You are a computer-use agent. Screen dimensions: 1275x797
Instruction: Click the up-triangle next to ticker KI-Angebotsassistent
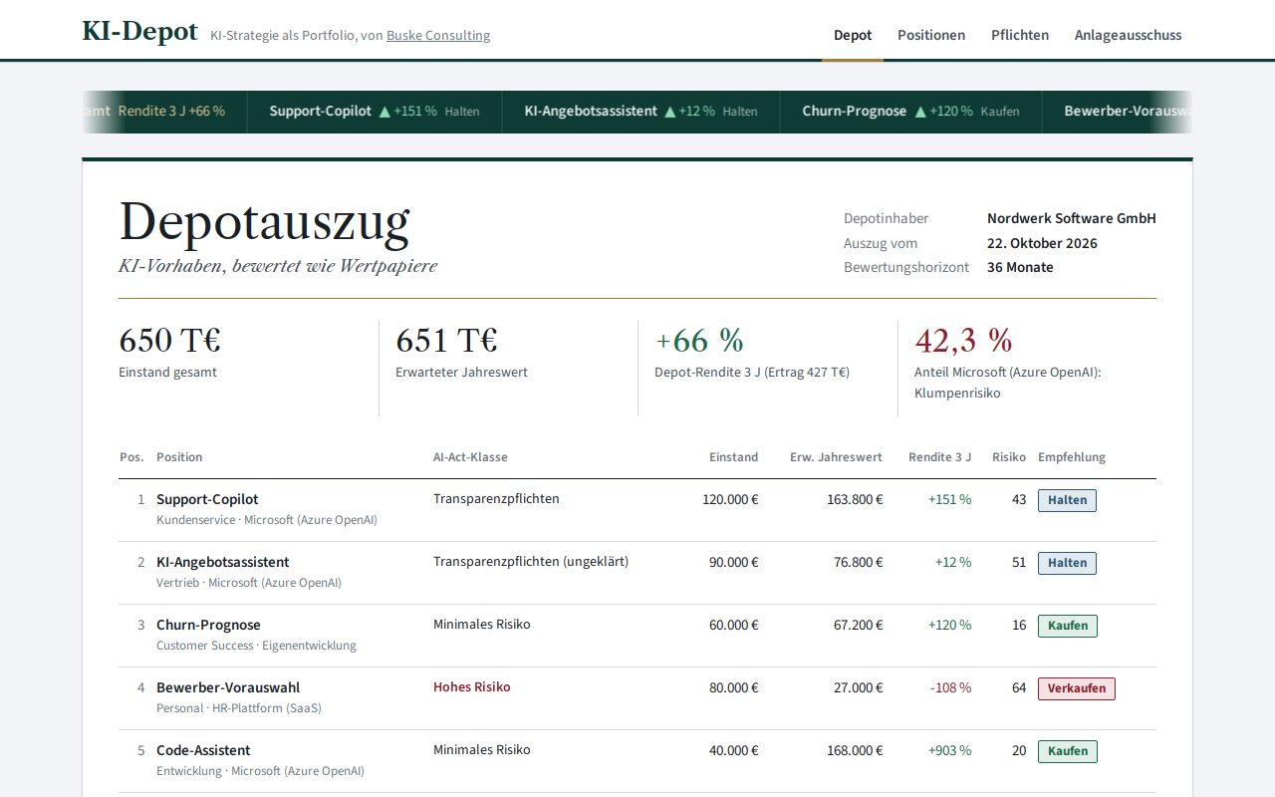pyautogui.click(x=669, y=112)
